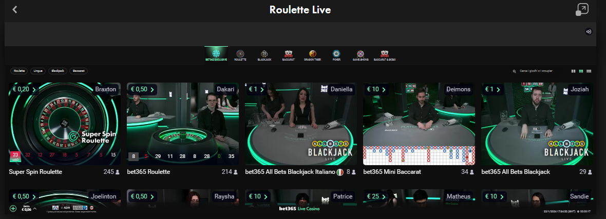This screenshot has height=219, width=606.
Task: Select the Poker category icon
Action: click(336, 54)
